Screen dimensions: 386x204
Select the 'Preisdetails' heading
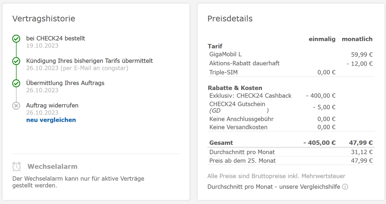pyautogui.click(x=230, y=19)
